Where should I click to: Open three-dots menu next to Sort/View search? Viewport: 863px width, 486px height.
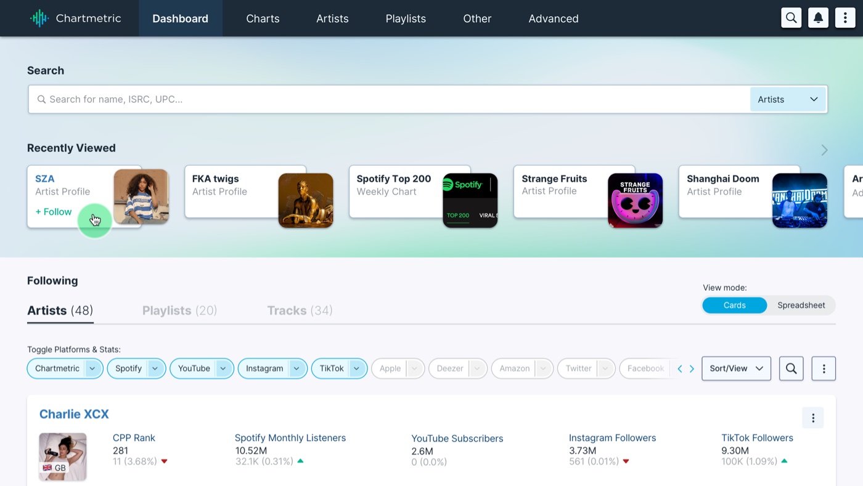(x=824, y=368)
